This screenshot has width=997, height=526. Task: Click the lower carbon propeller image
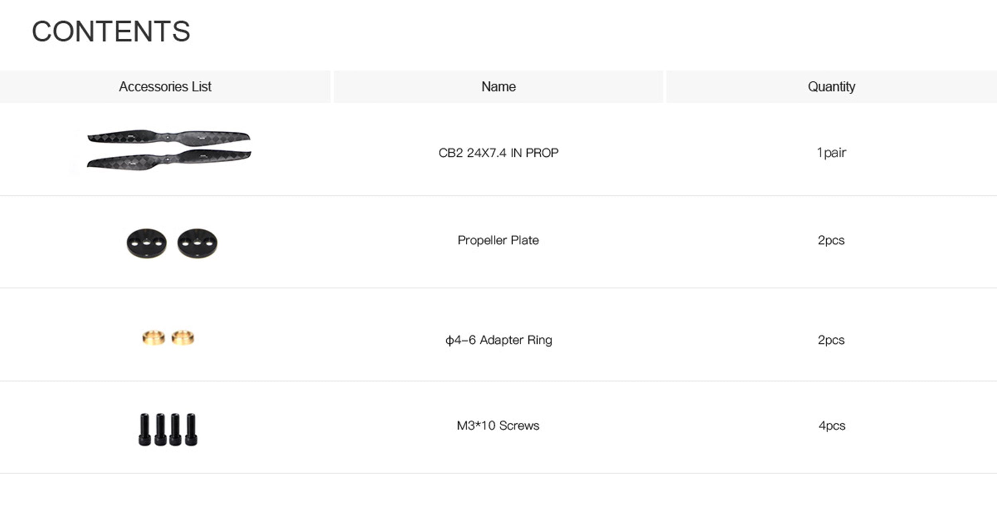coord(168,160)
